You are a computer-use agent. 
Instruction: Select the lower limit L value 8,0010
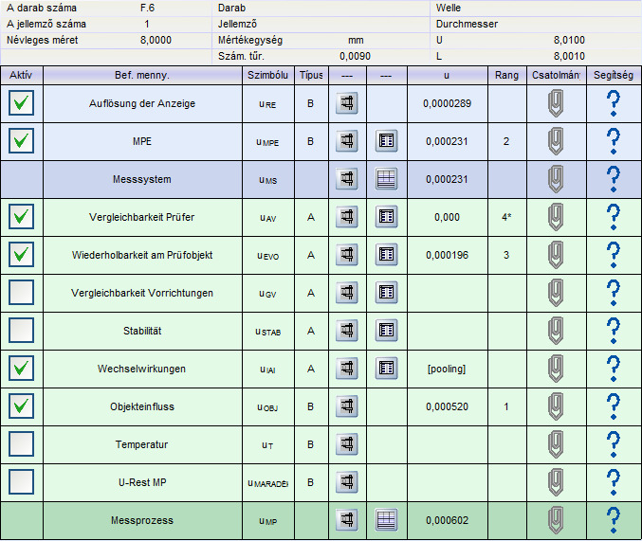pyautogui.click(x=569, y=56)
